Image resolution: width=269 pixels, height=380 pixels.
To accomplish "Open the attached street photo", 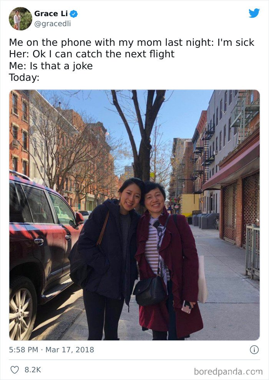I will click(x=134, y=215).
